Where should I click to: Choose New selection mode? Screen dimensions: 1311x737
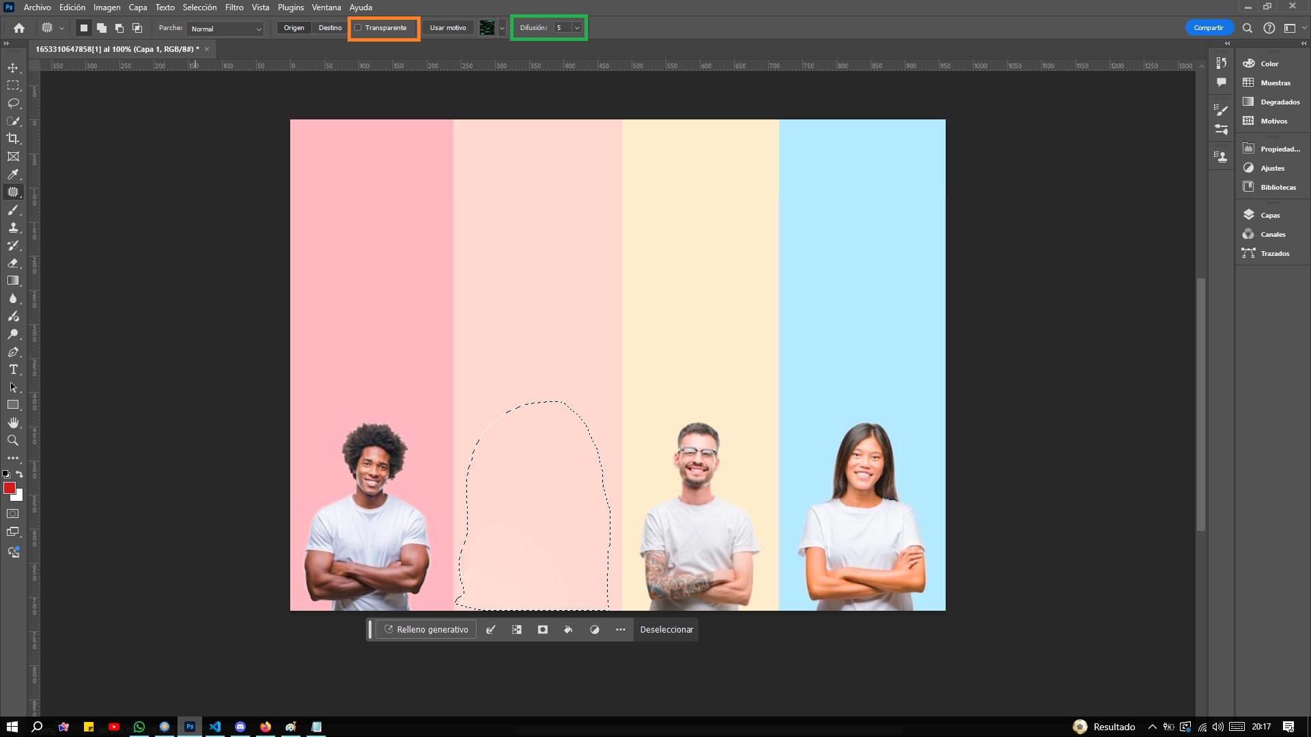point(84,28)
